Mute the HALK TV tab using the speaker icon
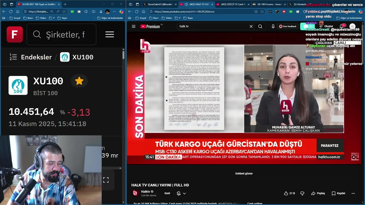Image resolution: width=365 pixels, height=205 pixels. click(x=186, y=4)
